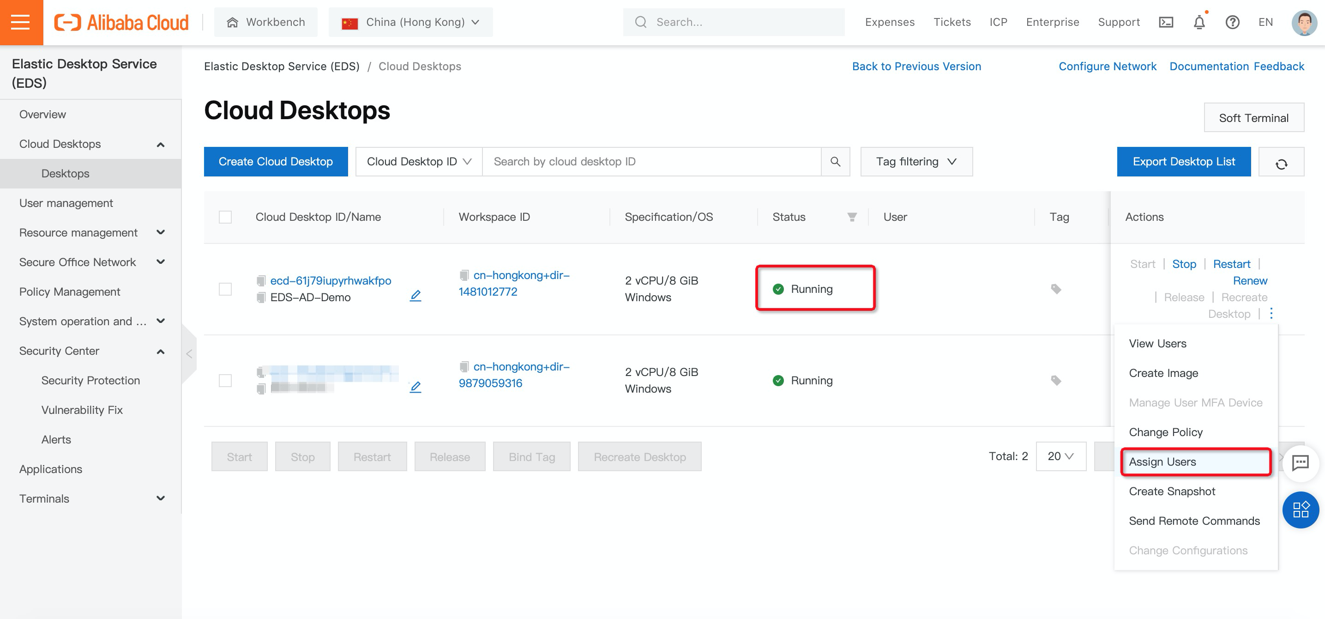The image size is (1325, 619).
Task: Click the tag icon in the EDS-AD-Demo row
Action: [1055, 289]
